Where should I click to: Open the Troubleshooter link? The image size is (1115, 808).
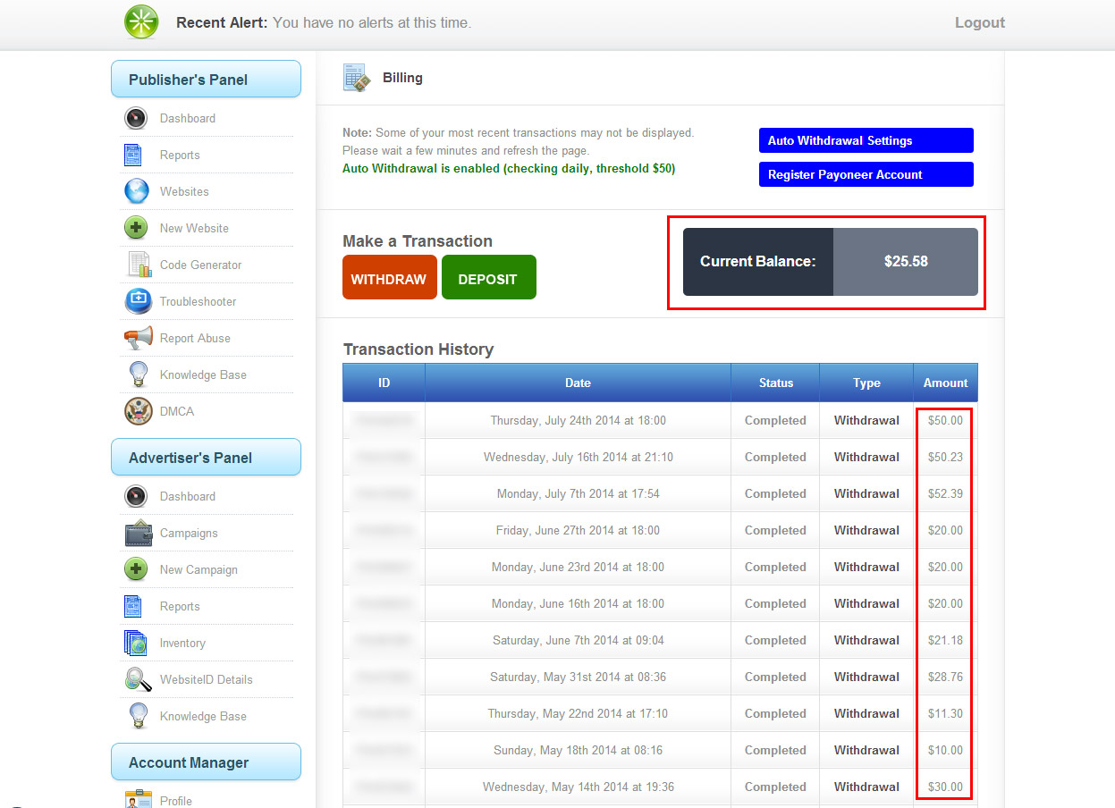click(198, 301)
